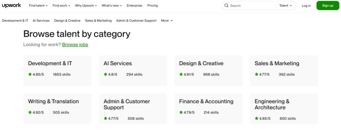Click the 508 skills text

(x=136, y=118)
